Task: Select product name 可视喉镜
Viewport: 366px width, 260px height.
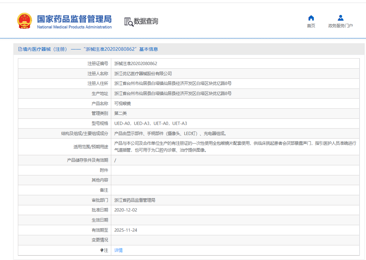Action: pos(123,103)
